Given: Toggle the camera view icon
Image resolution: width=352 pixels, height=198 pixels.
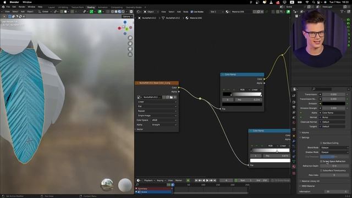Looking at the screenshot, I should click(130, 49).
